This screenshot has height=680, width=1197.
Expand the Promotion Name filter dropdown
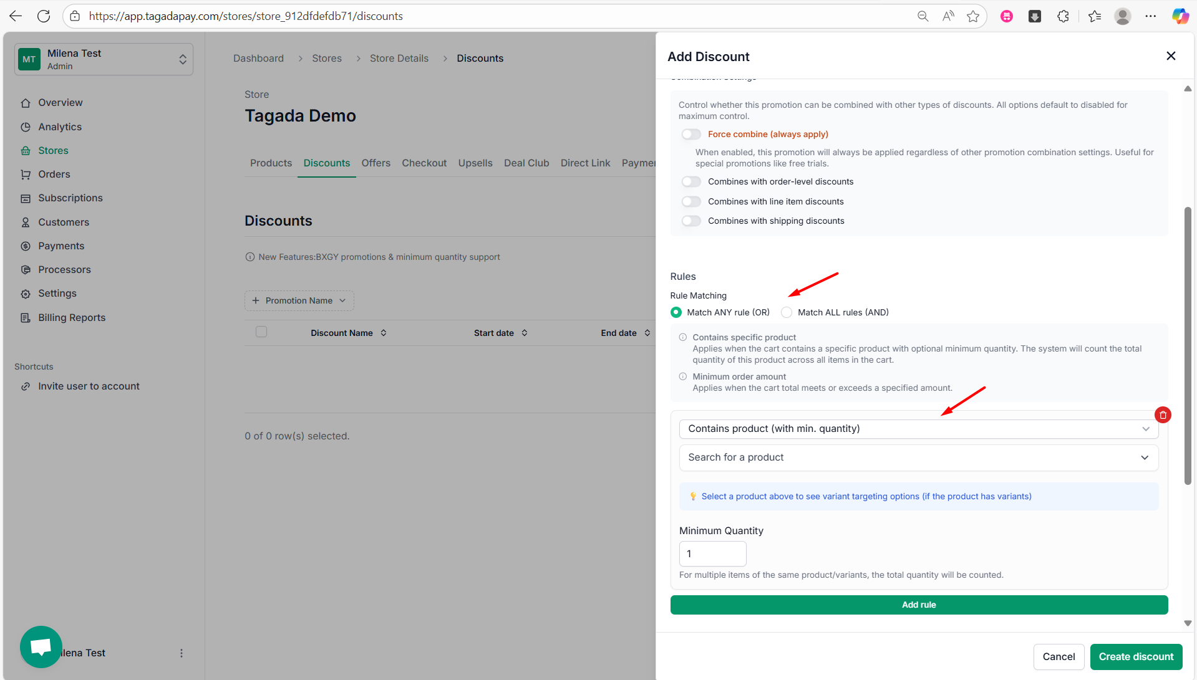pyautogui.click(x=299, y=301)
